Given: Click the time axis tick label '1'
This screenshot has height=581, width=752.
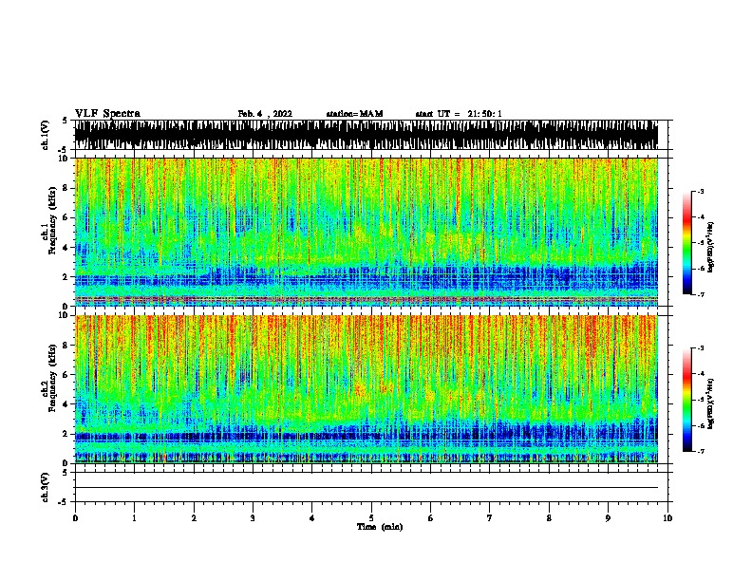Looking at the screenshot, I should pos(134,518).
